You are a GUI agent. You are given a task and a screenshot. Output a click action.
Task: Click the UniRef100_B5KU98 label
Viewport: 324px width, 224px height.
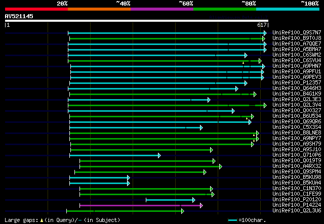point(297,177)
